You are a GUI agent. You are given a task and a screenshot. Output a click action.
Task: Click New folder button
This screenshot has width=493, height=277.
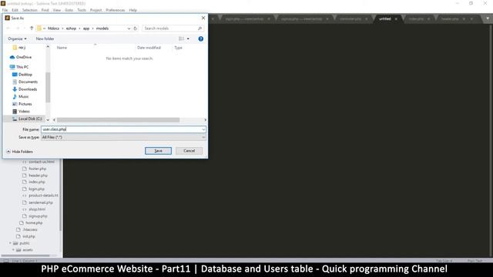point(45,38)
